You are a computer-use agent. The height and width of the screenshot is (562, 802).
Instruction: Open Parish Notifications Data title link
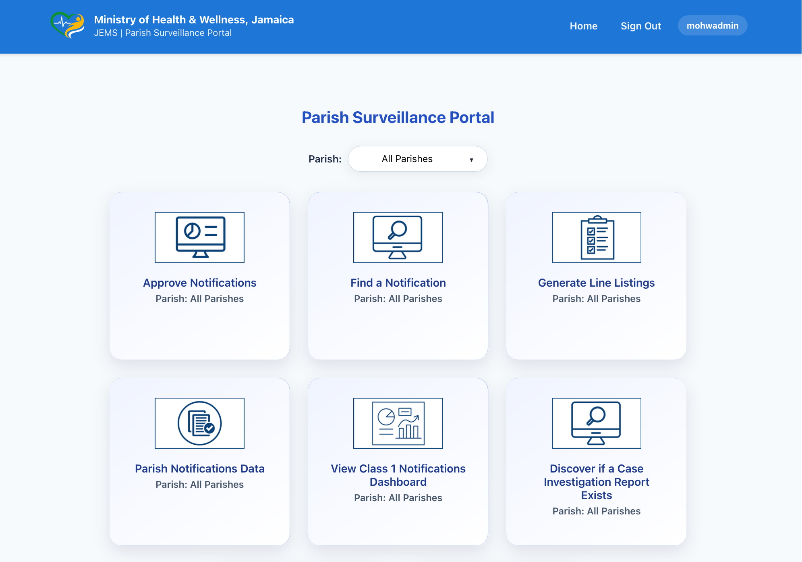pyautogui.click(x=200, y=469)
